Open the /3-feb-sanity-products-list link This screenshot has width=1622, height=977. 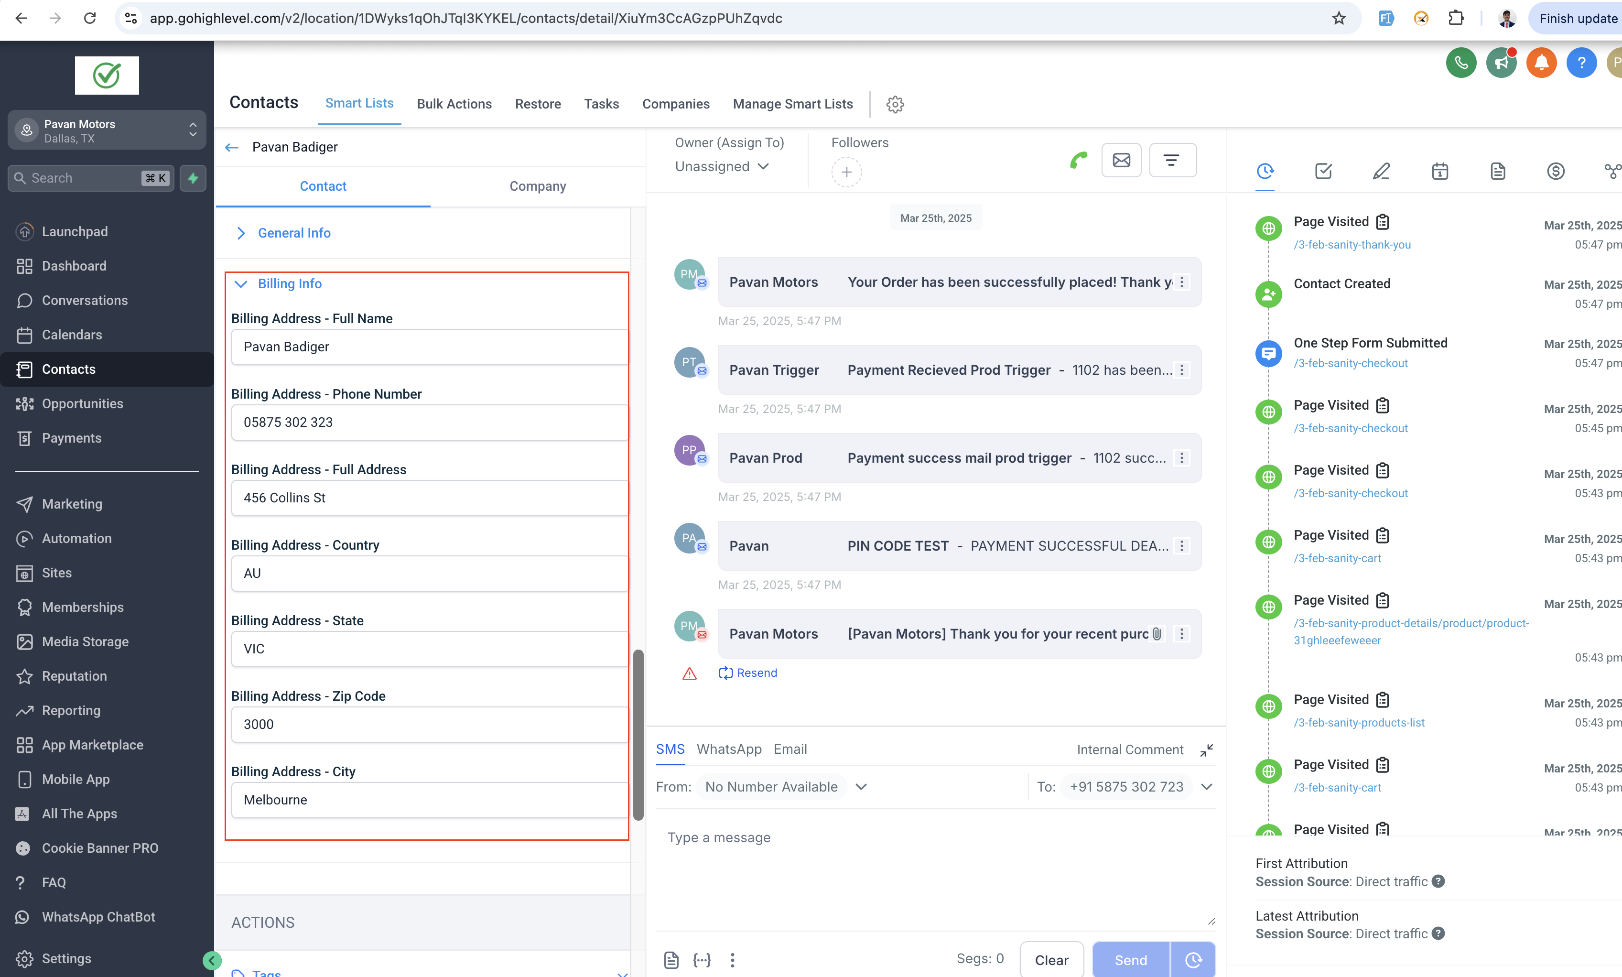coord(1359,723)
